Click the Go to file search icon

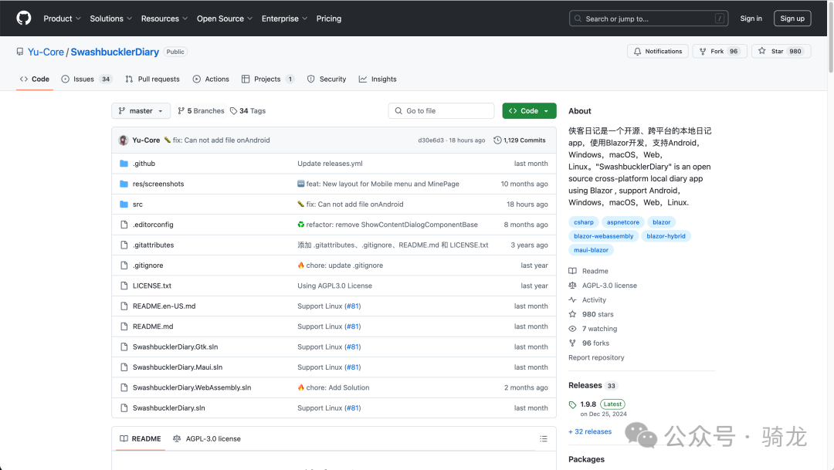[398, 110]
